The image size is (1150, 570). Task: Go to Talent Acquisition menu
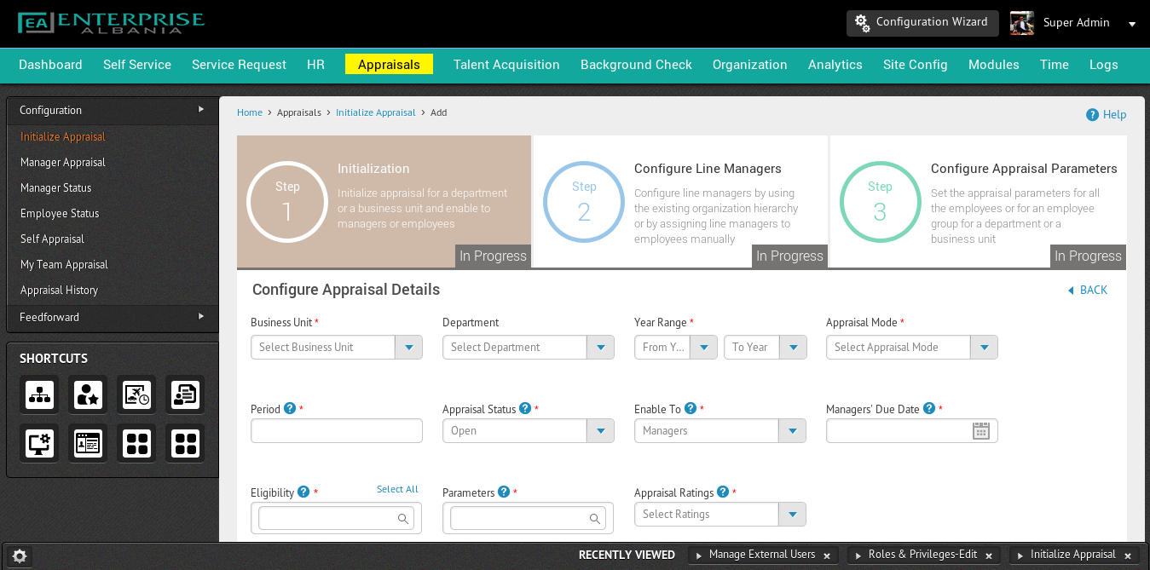tap(506, 65)
